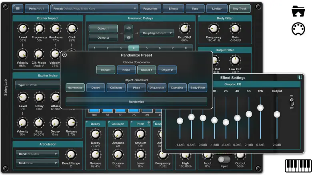Open the Effects tab

point(173,8)
